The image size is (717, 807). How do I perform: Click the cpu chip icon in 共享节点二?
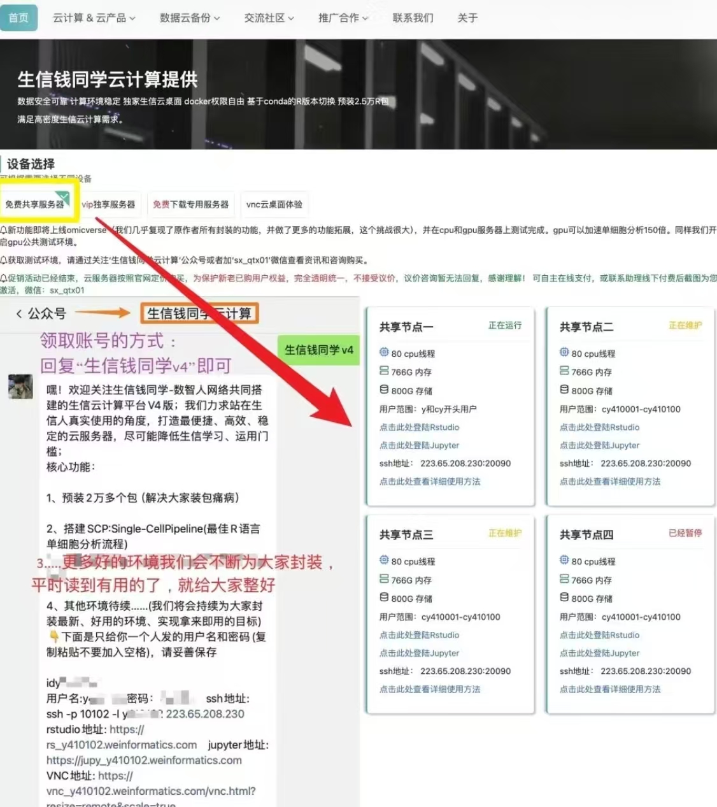564,352
